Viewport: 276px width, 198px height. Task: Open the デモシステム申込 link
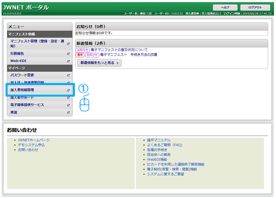tap(31, 145)
